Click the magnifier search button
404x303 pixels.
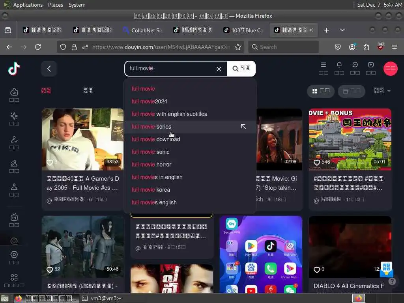pos(241,69)
